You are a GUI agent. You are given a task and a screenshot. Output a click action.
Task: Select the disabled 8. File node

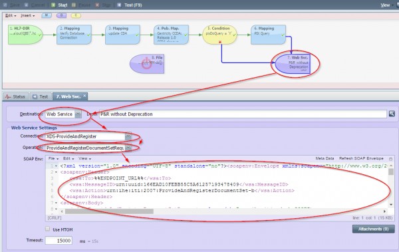147,64
